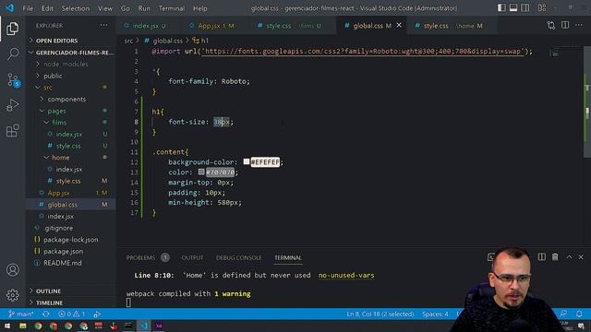
Task: Open editor more actions ellipsis
Action: pos(579,25)
